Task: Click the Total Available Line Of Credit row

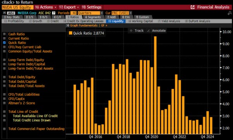Action: [35, 116]
